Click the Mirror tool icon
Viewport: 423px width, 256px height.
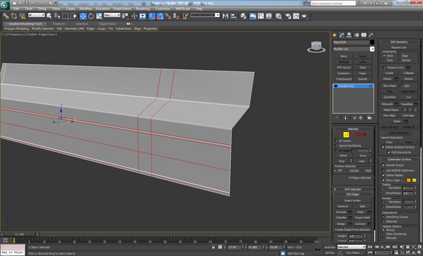(x=225, y=16)
